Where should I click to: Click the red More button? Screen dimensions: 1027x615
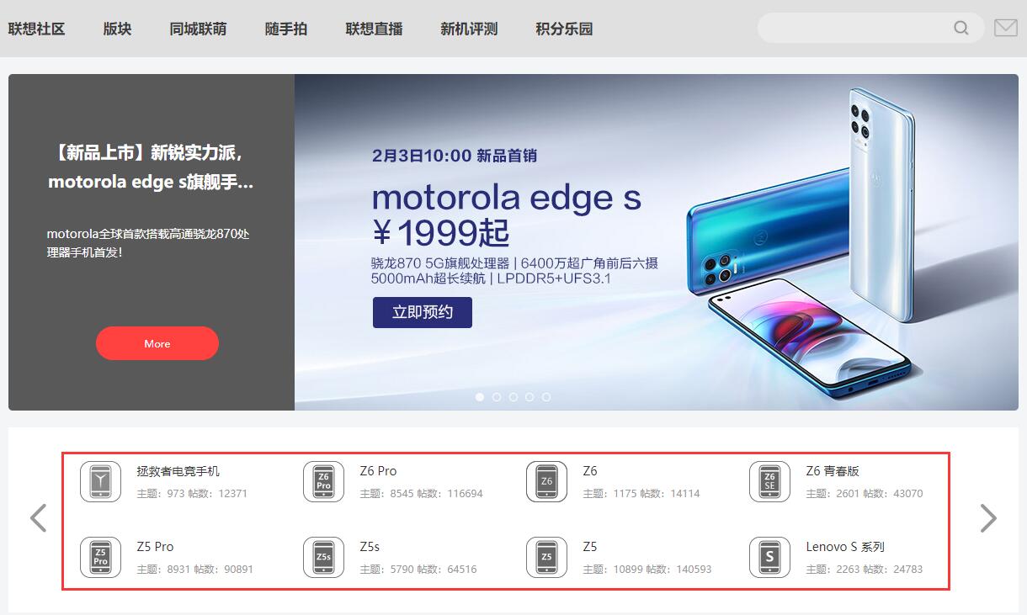[x=157, y=343]
